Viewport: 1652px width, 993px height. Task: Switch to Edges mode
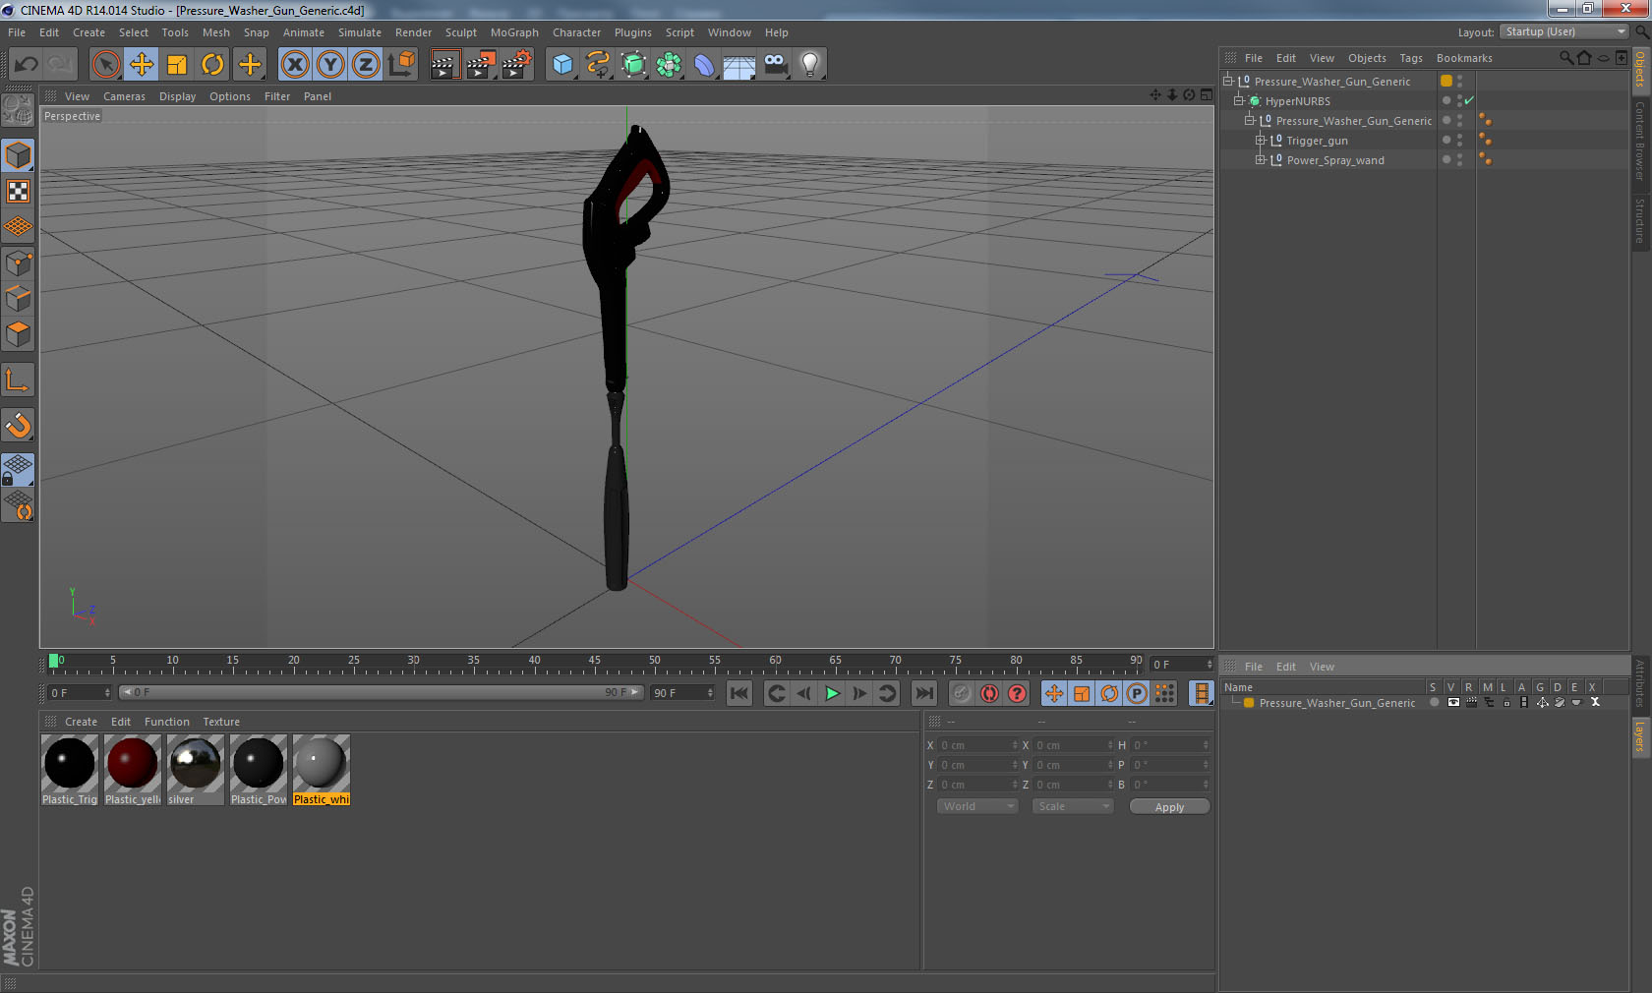(18, 299)
